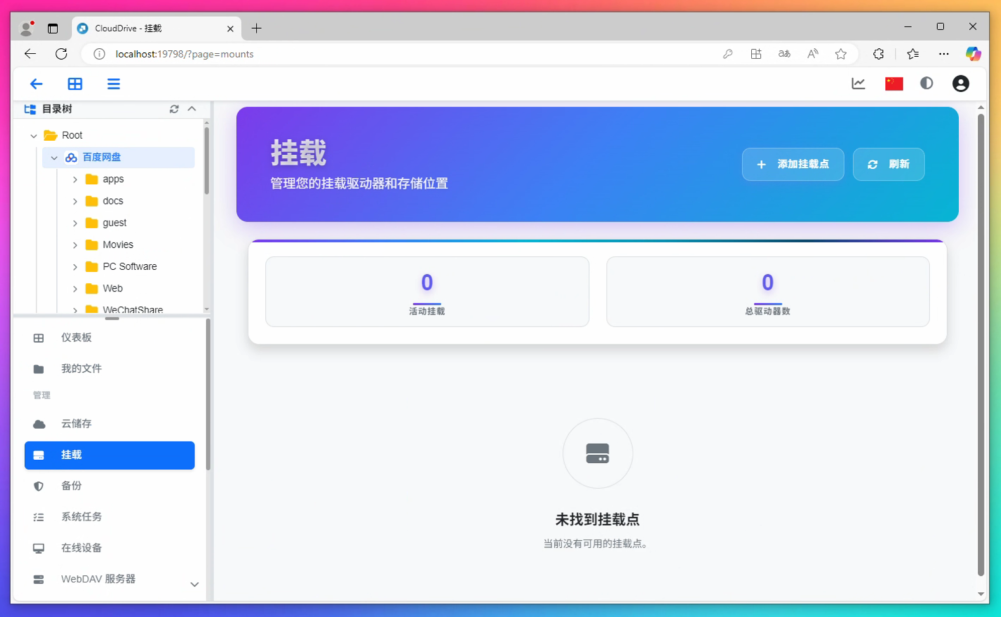This screenshot has width=1001, height=617.
Task: Open the statistics chart icon
Action: pos(858,83)
